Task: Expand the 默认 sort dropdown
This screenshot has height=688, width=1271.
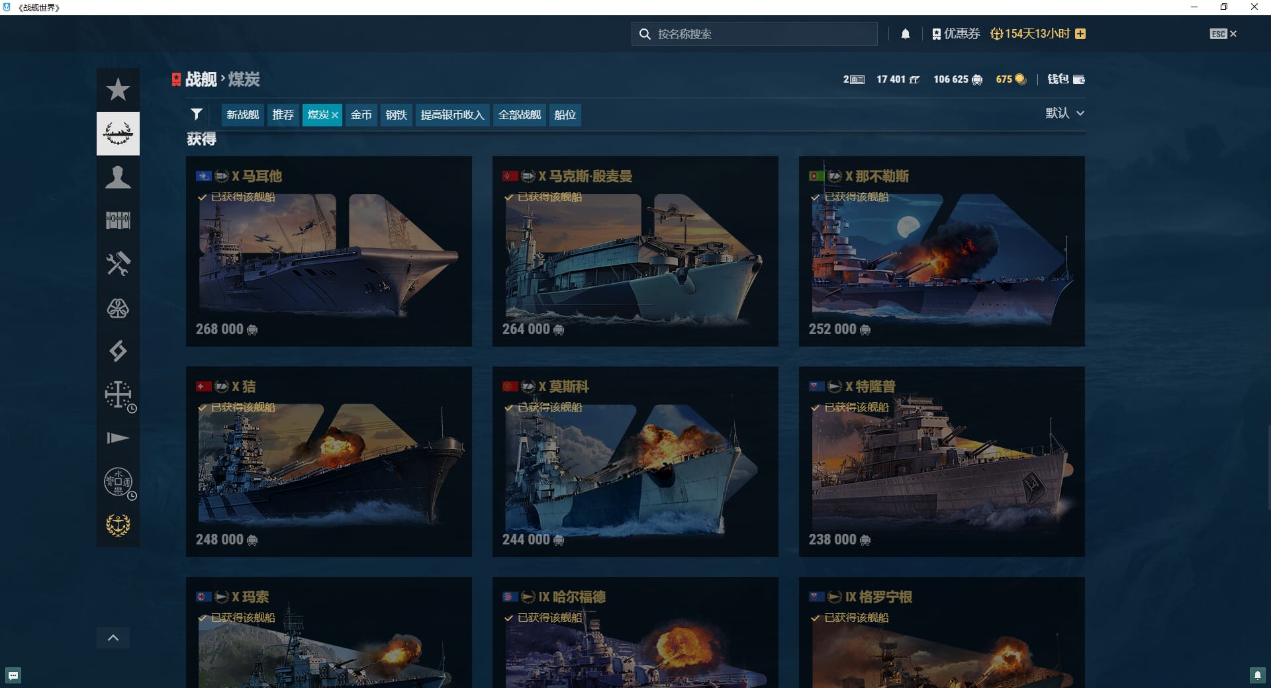Action: 1064,113
